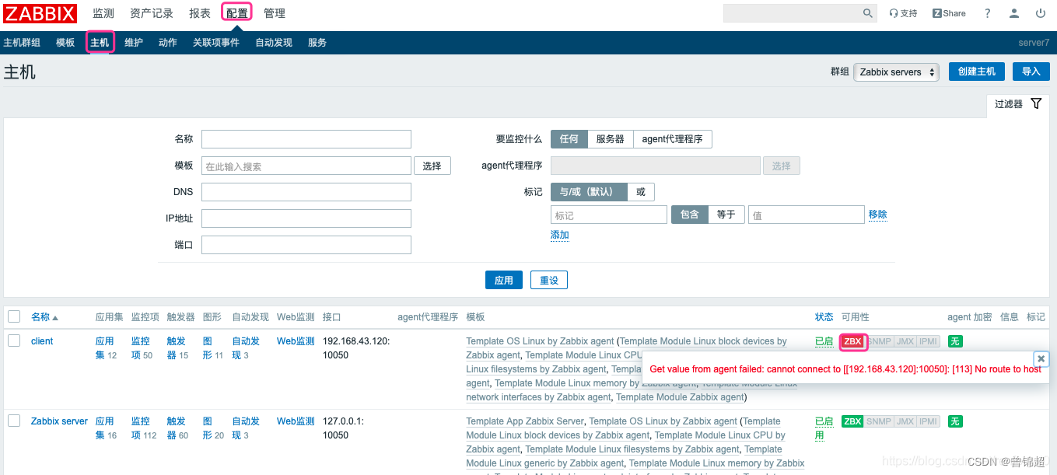
Task: Click SNMP badge in Zabbix server row
Action: pos(879,421)
